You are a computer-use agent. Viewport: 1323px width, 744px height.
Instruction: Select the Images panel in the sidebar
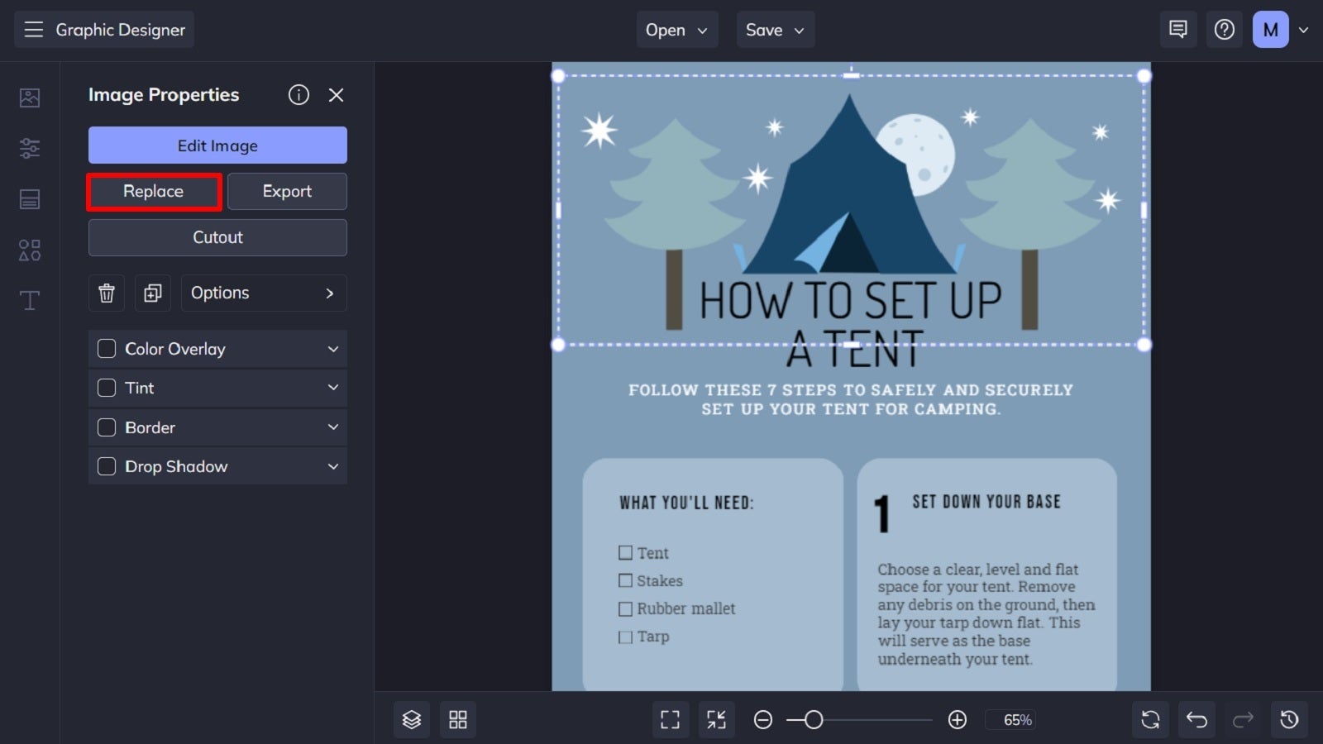[x=29, y=97]
